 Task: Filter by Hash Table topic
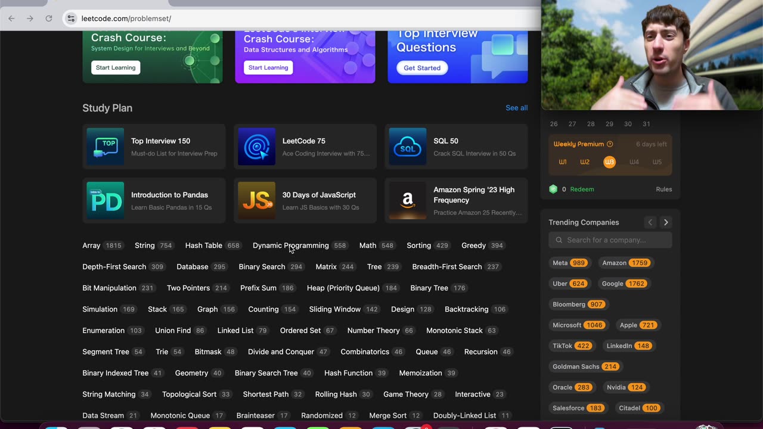click(213, 245)
